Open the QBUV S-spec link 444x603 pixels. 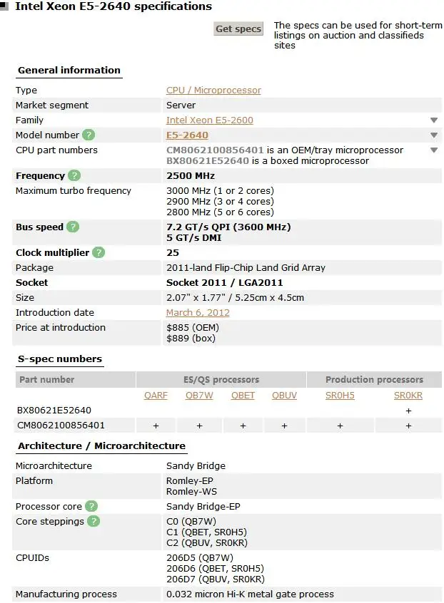[284, 396]
